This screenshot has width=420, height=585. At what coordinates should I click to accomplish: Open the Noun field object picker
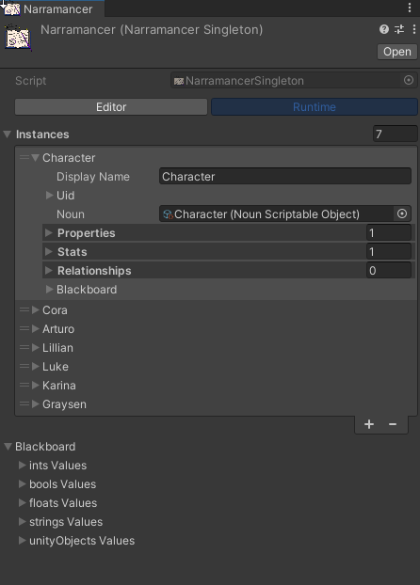tap(402, 213)
